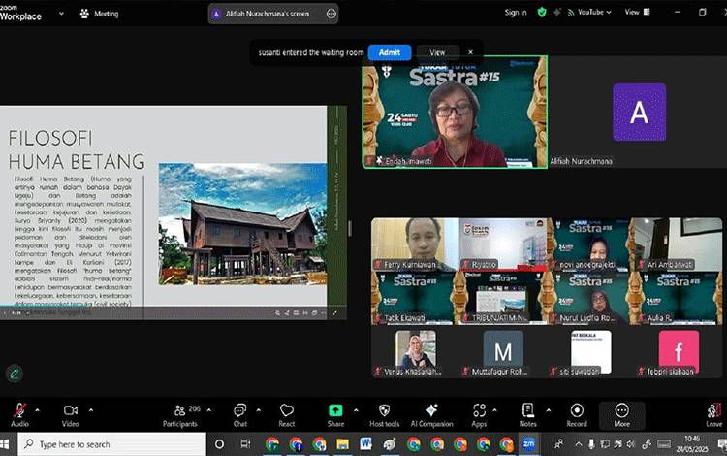Select the Aulia R. participant tile
Viewport: 727px width, 456px height.
pos(679,298)
